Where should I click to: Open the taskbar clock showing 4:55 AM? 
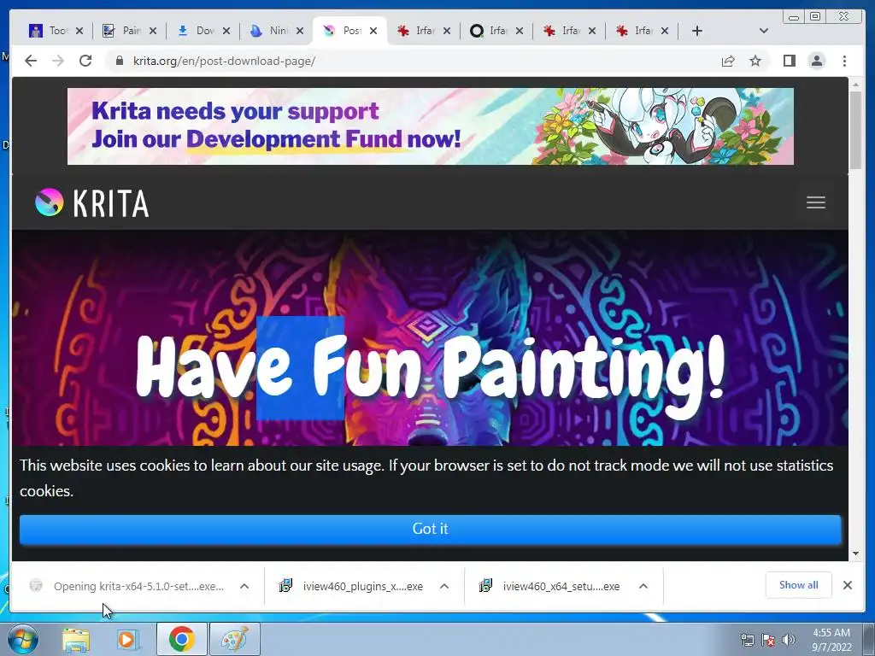click(x=831, y=639)
